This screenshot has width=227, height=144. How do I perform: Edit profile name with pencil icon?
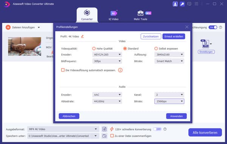(82, 36)
